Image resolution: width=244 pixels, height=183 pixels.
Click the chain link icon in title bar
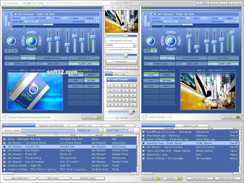215,3
